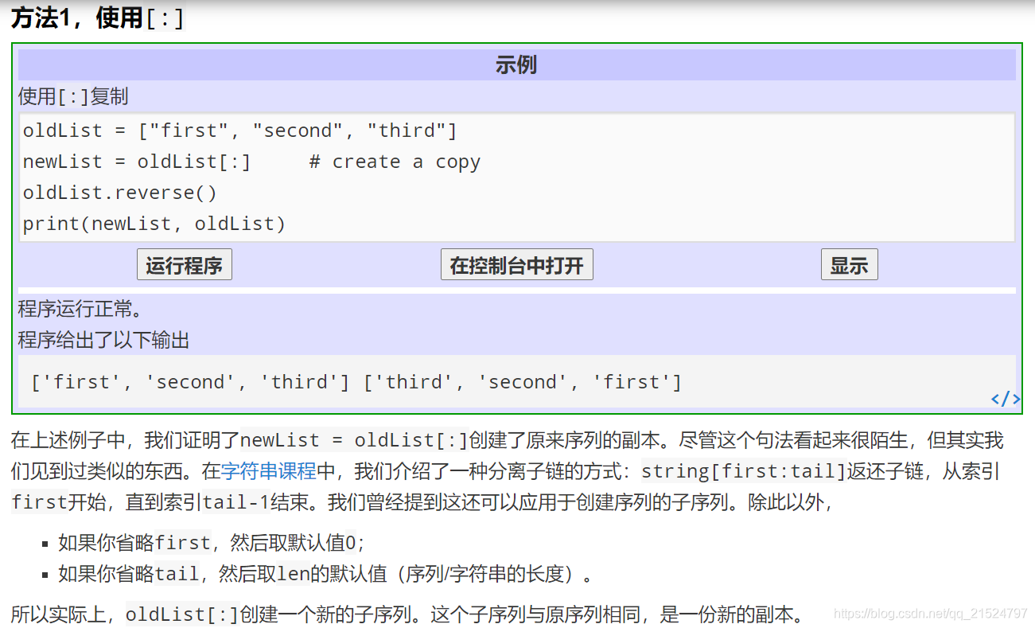Image resolution: width=1035 pixels, height=628 pixels.
Task: Click inline code string[first:tail] in paragraph
Action: click(743, 471)
